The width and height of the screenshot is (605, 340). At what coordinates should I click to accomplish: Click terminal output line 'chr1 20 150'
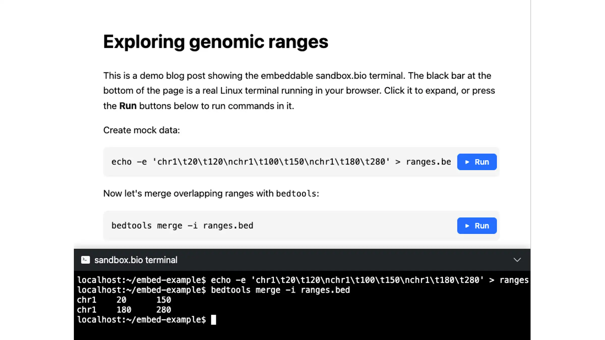pos(124,300)
